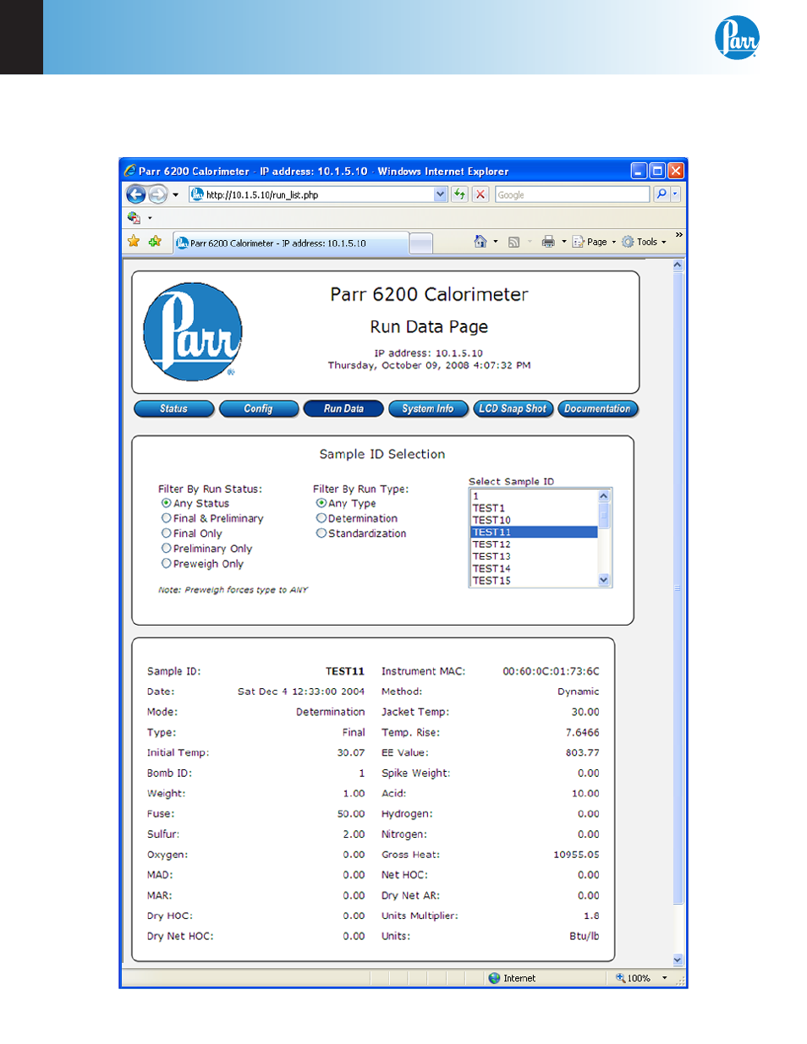The width and height of the screenshot is (807, 1044).
Task: Select TEST13 in the Sample ID list
Action: point(534,556)
